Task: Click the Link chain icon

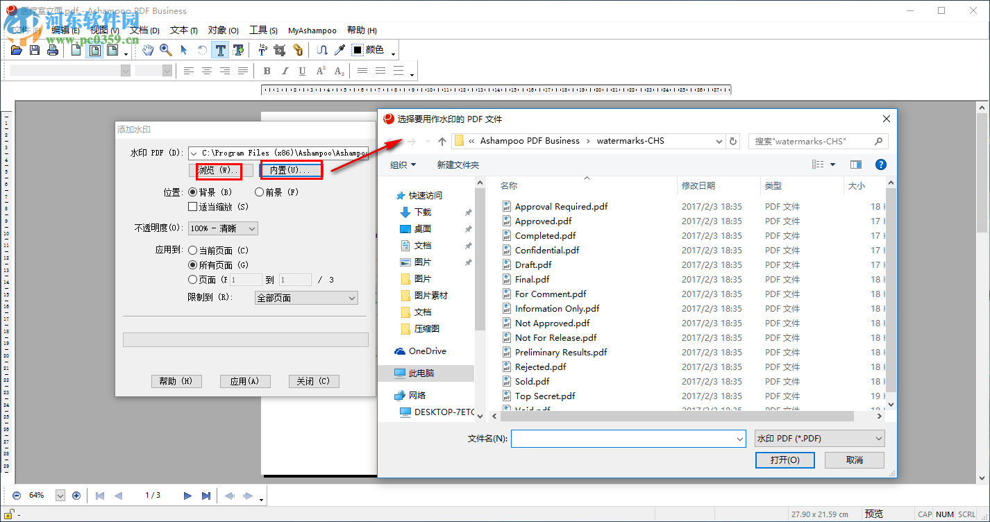Action: point(298,50)
